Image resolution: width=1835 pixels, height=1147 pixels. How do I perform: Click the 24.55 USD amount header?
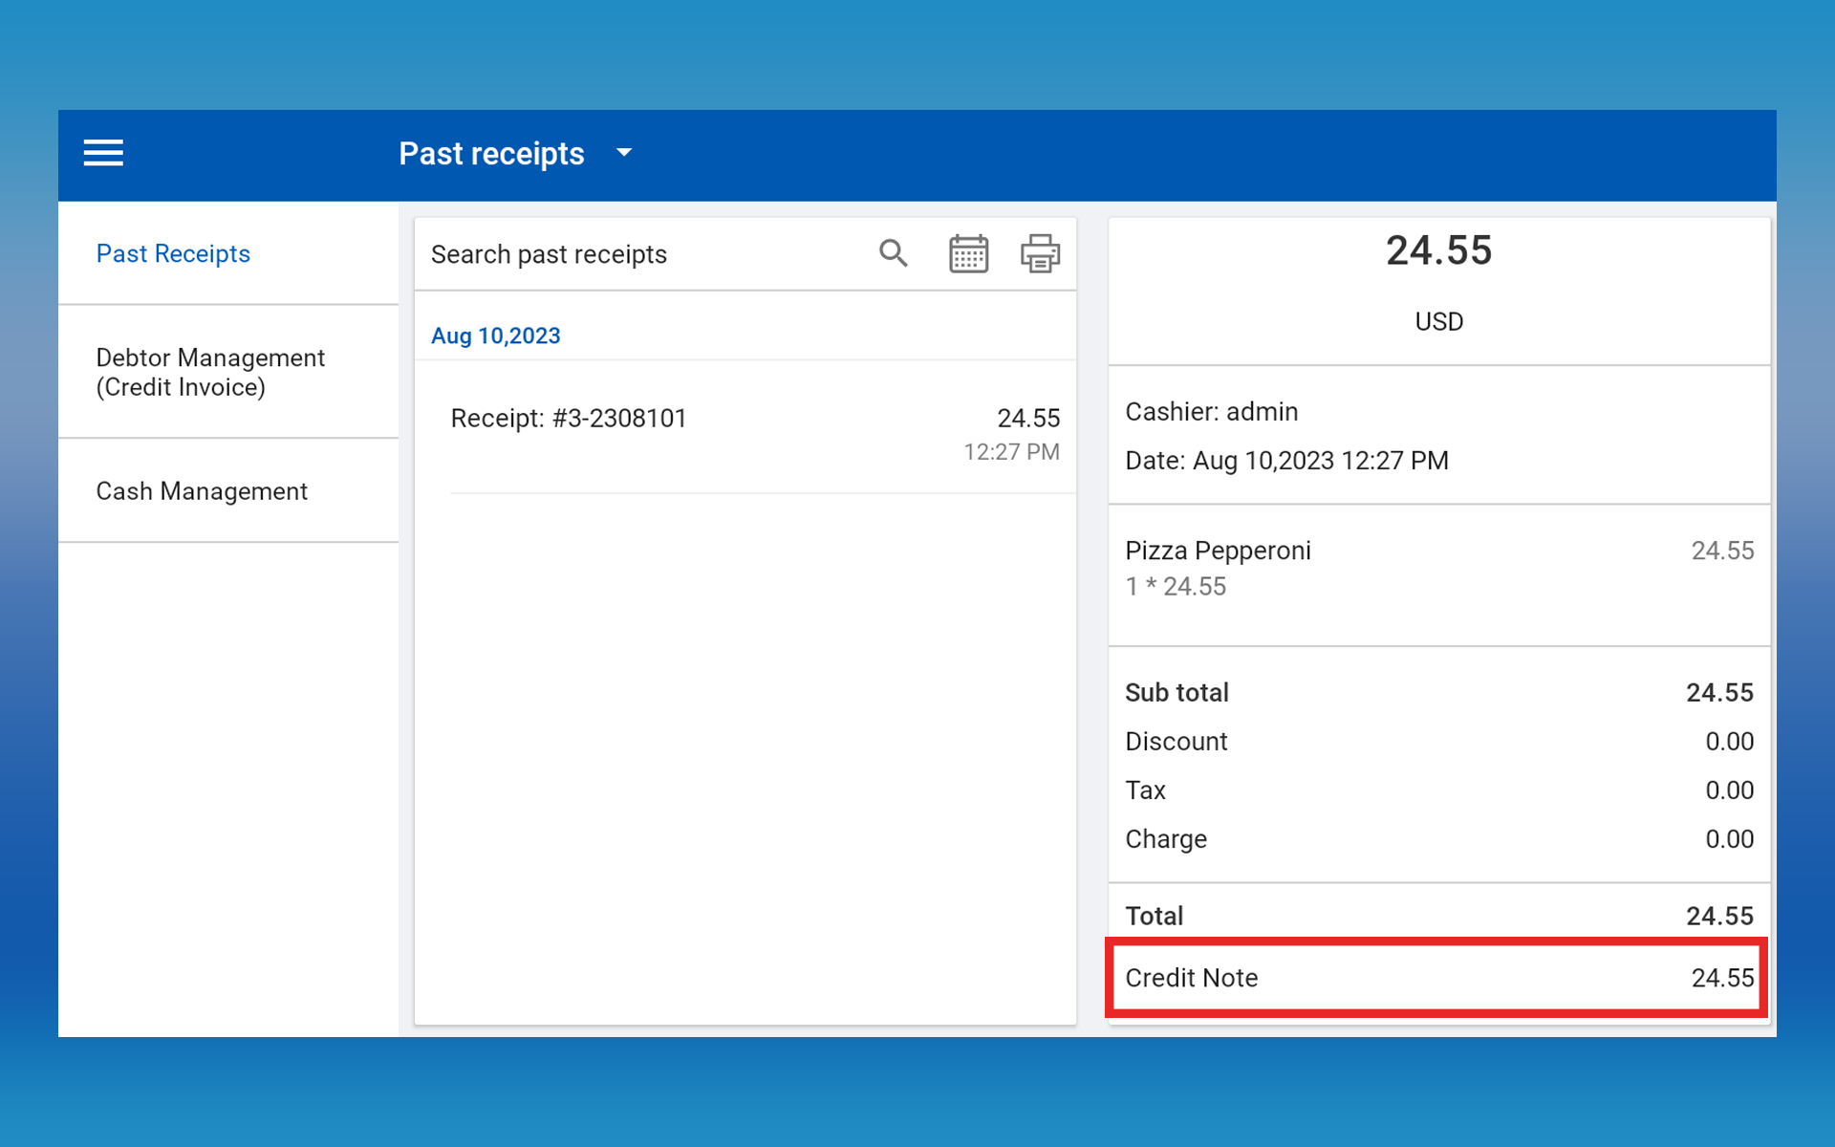[x=1437, y=251]
